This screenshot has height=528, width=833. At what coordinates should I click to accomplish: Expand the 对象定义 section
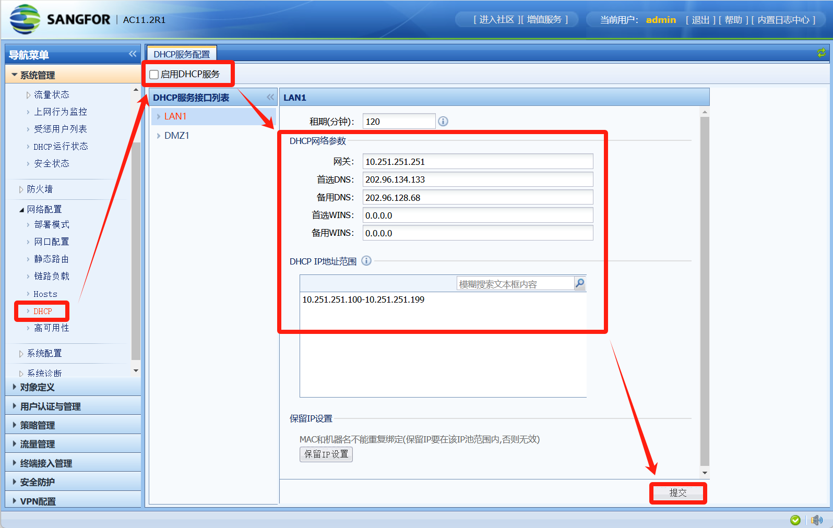[x=37, y=387]
